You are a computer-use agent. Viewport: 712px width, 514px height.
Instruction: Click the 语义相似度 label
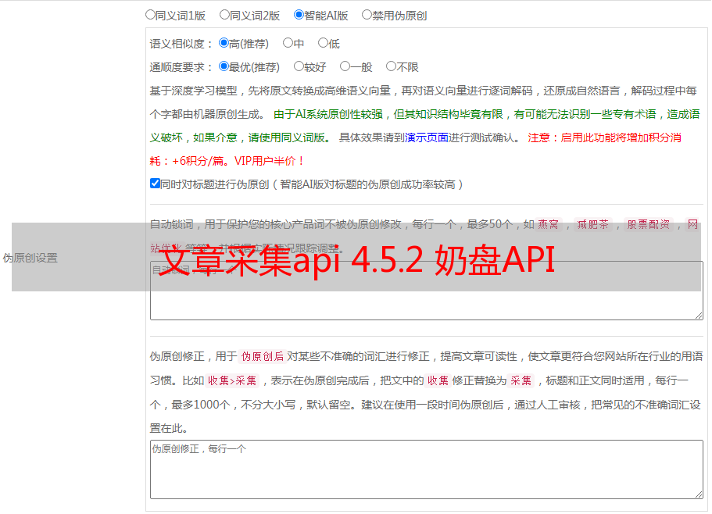pos(181,44)
